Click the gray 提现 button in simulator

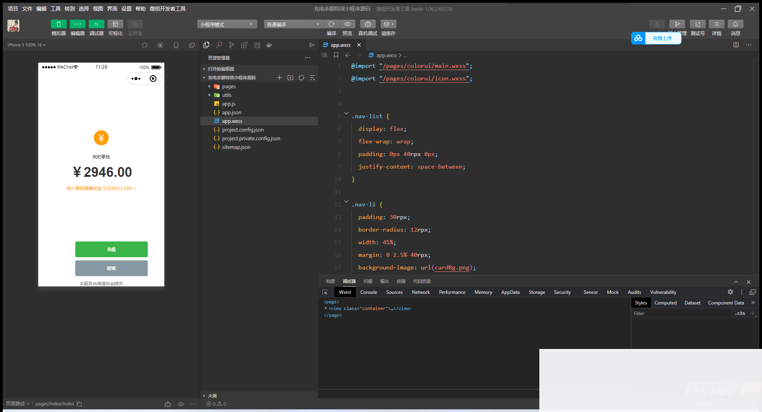point(112,268)
